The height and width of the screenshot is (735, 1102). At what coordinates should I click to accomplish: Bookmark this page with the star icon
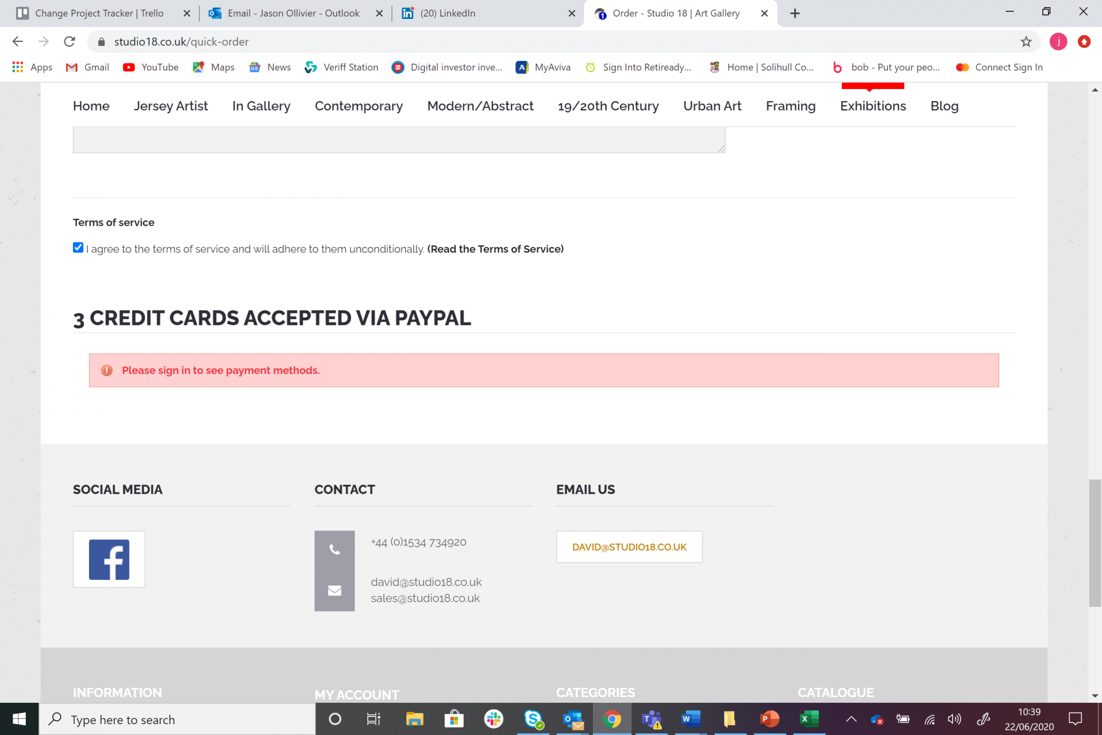click(x=1026, y=41)
